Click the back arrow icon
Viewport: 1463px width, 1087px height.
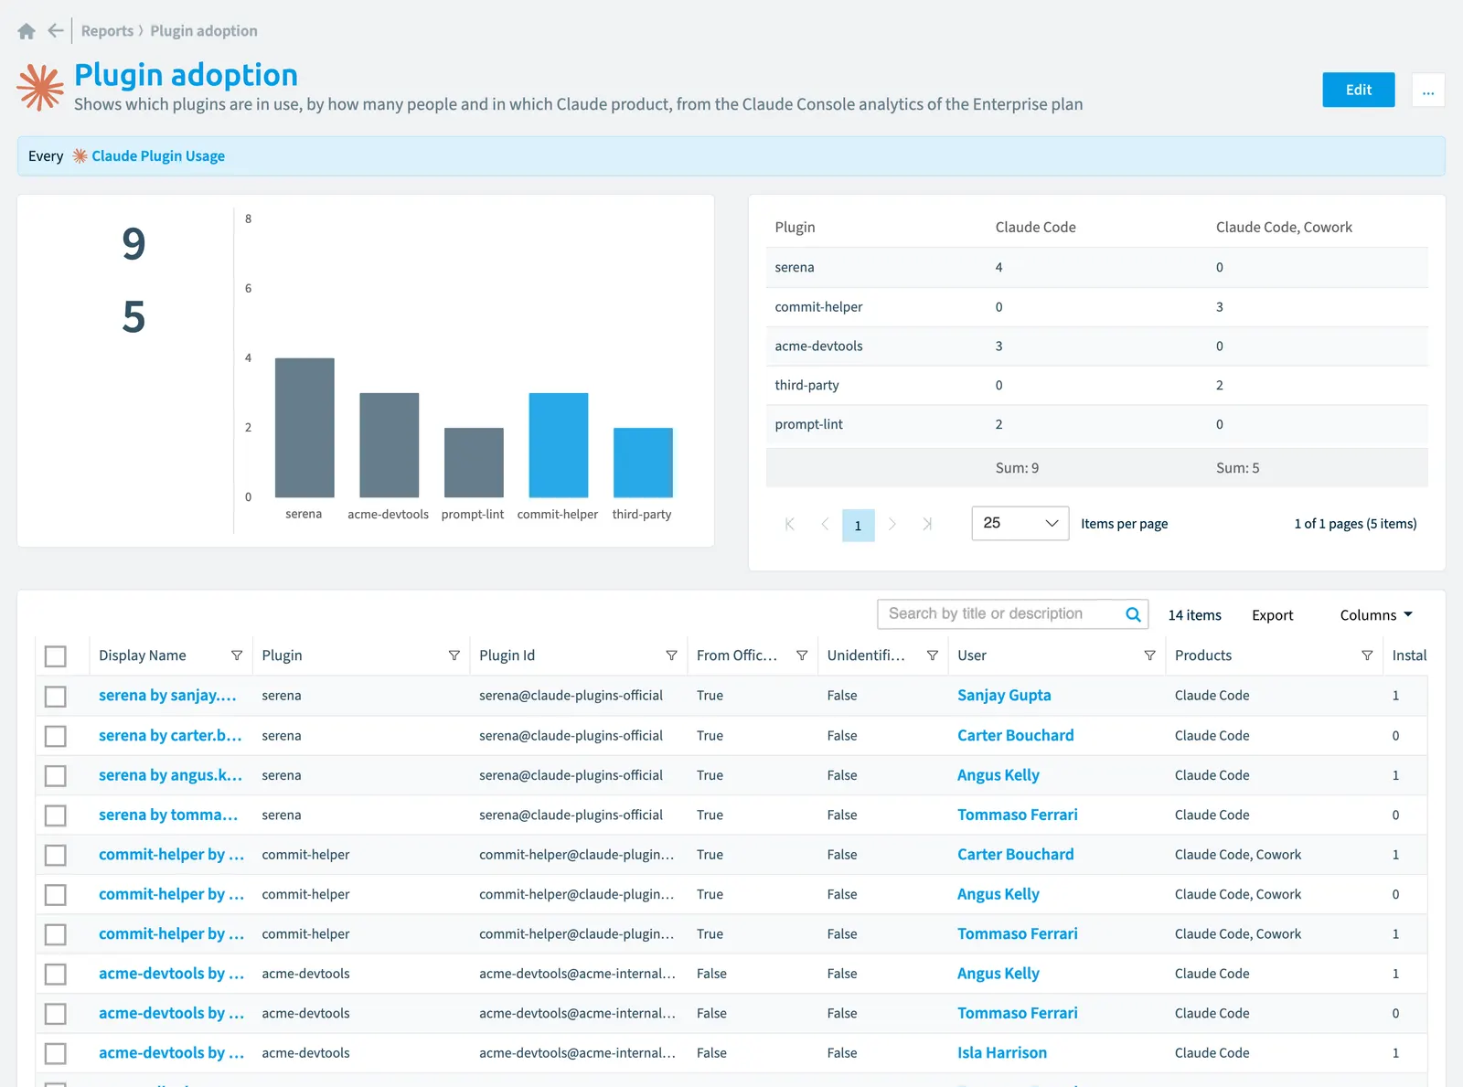click(x=56, y=31)
